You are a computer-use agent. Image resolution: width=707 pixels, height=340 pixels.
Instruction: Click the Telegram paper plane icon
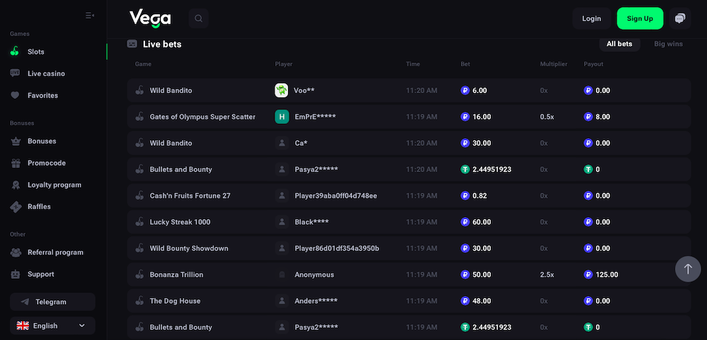pos(26,302)
